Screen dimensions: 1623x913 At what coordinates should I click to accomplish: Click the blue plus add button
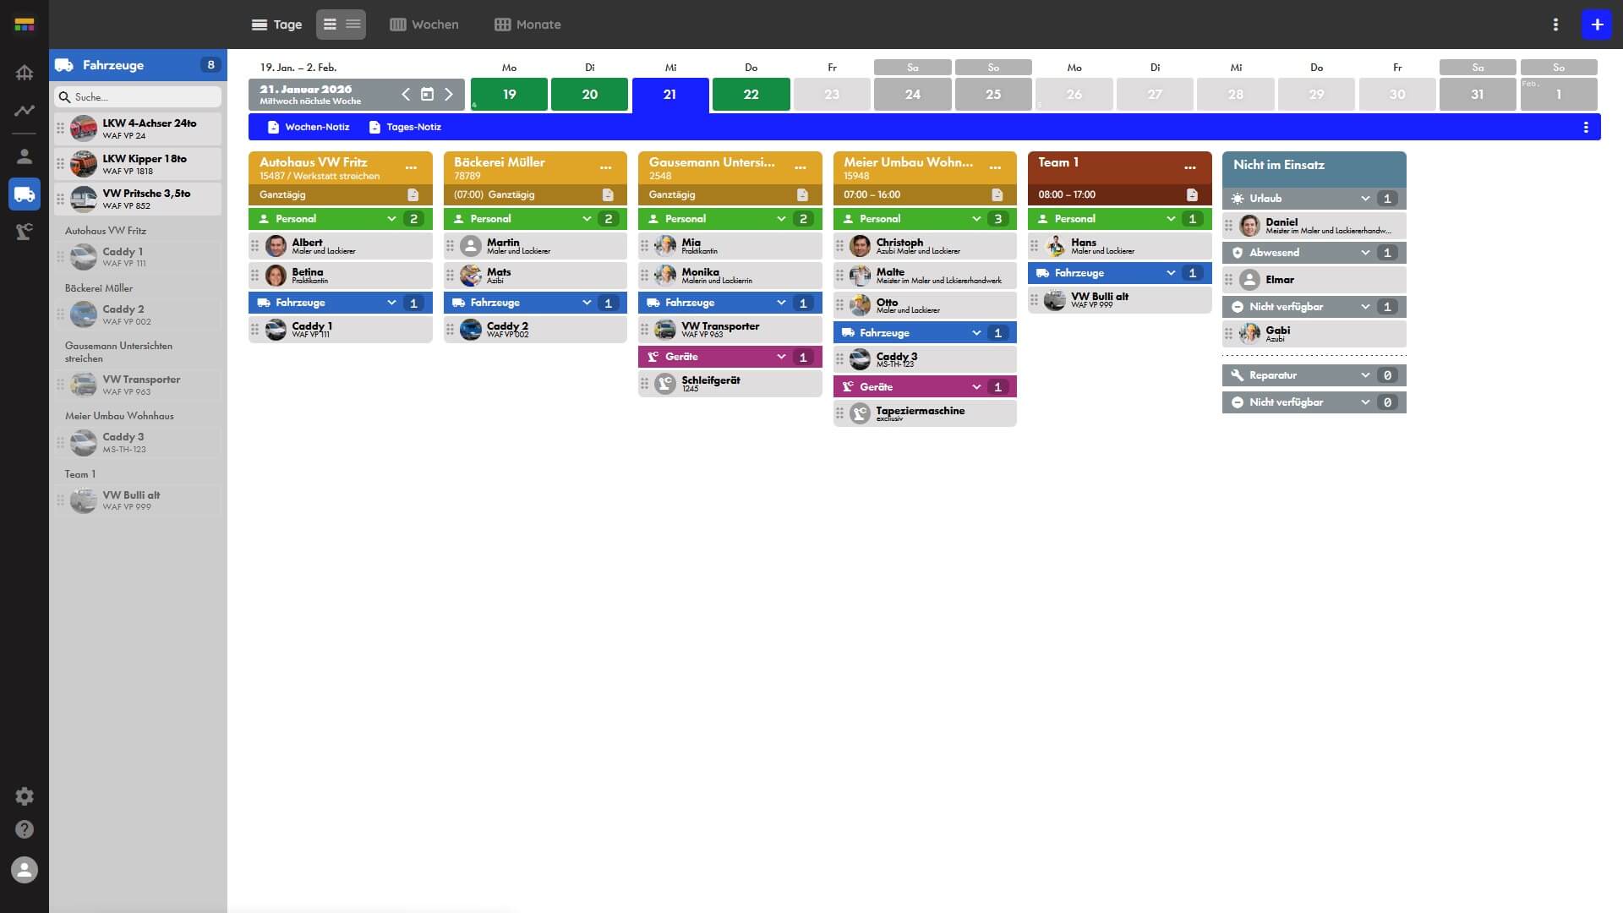pos(1597,25)
